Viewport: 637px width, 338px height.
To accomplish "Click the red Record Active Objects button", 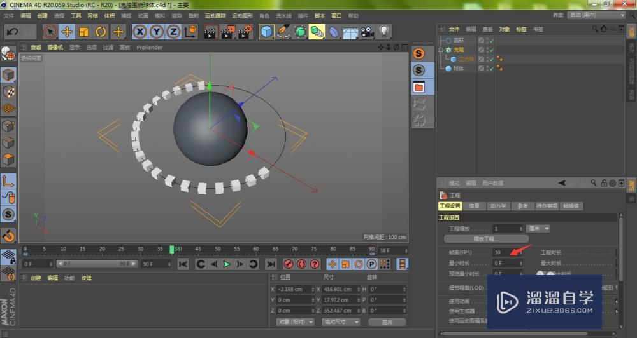I will (289, 264).
